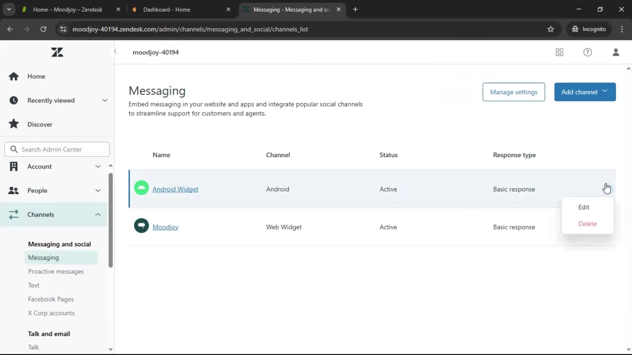Bookmark this page with the star icon
The height and width of the screenshot is (355, 632).
(x=551, y=29)
